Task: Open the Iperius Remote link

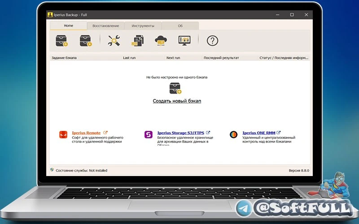Action: (86, 133)
